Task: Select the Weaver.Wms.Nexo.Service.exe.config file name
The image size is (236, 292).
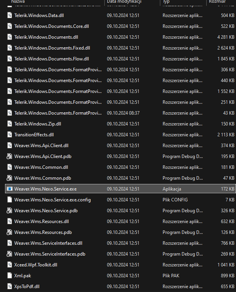Action: 53,200
